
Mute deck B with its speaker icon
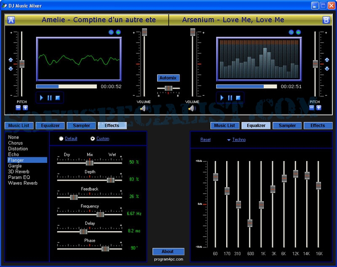click(192, 108)
